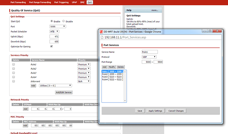Click the Service Name field containing Rule1
The width and height of the screenshot is (228, 134).
[x=149, y=52]
